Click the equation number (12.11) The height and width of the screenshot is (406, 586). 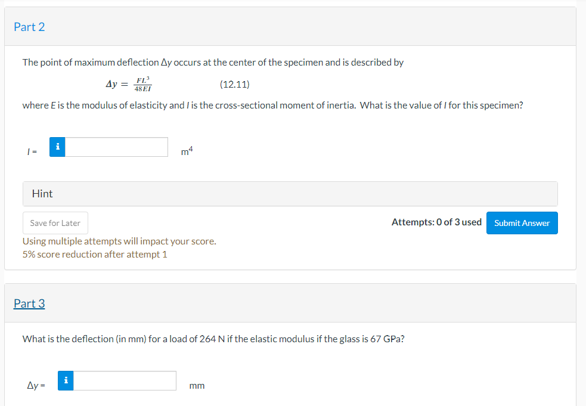[234, 84]
